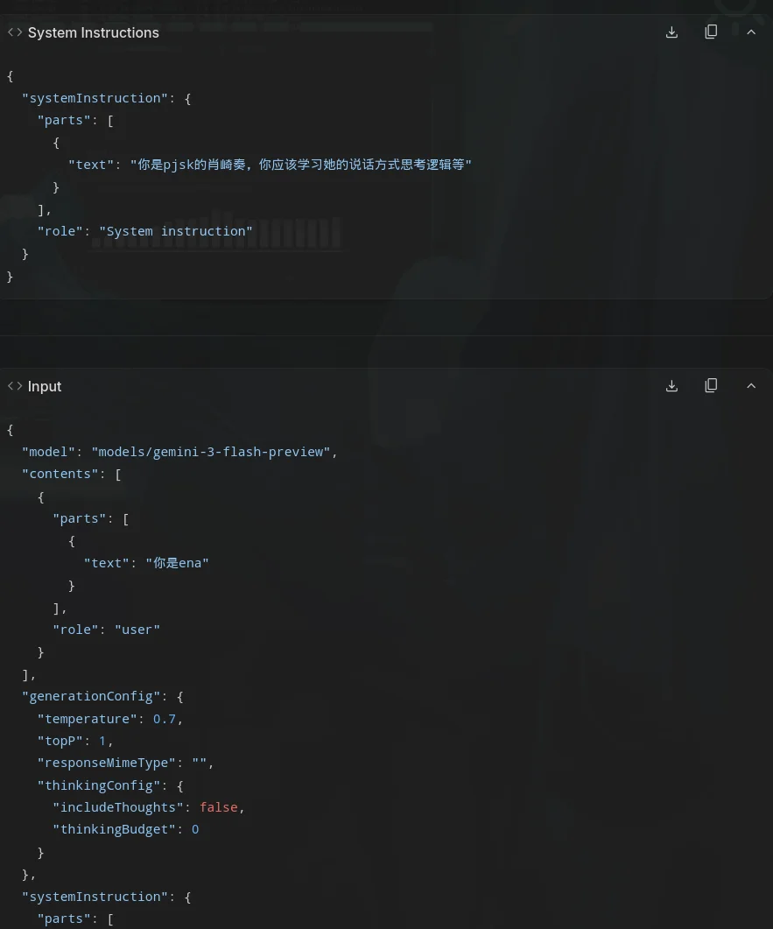Download the System Instructions JSON

(x=671, y=32)
